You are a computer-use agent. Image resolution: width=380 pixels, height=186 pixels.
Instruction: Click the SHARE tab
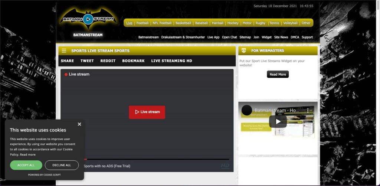click(68, 61)
